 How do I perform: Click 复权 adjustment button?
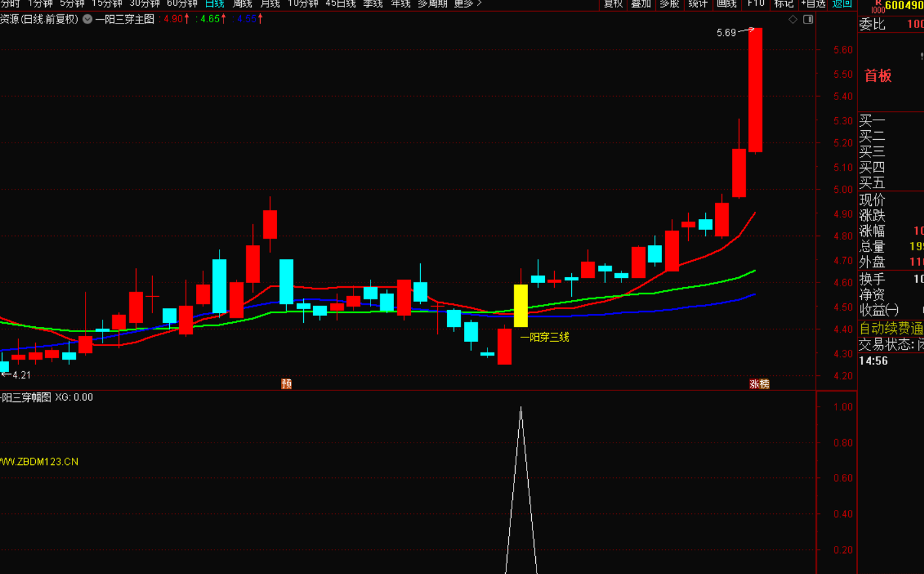point(613,4)
